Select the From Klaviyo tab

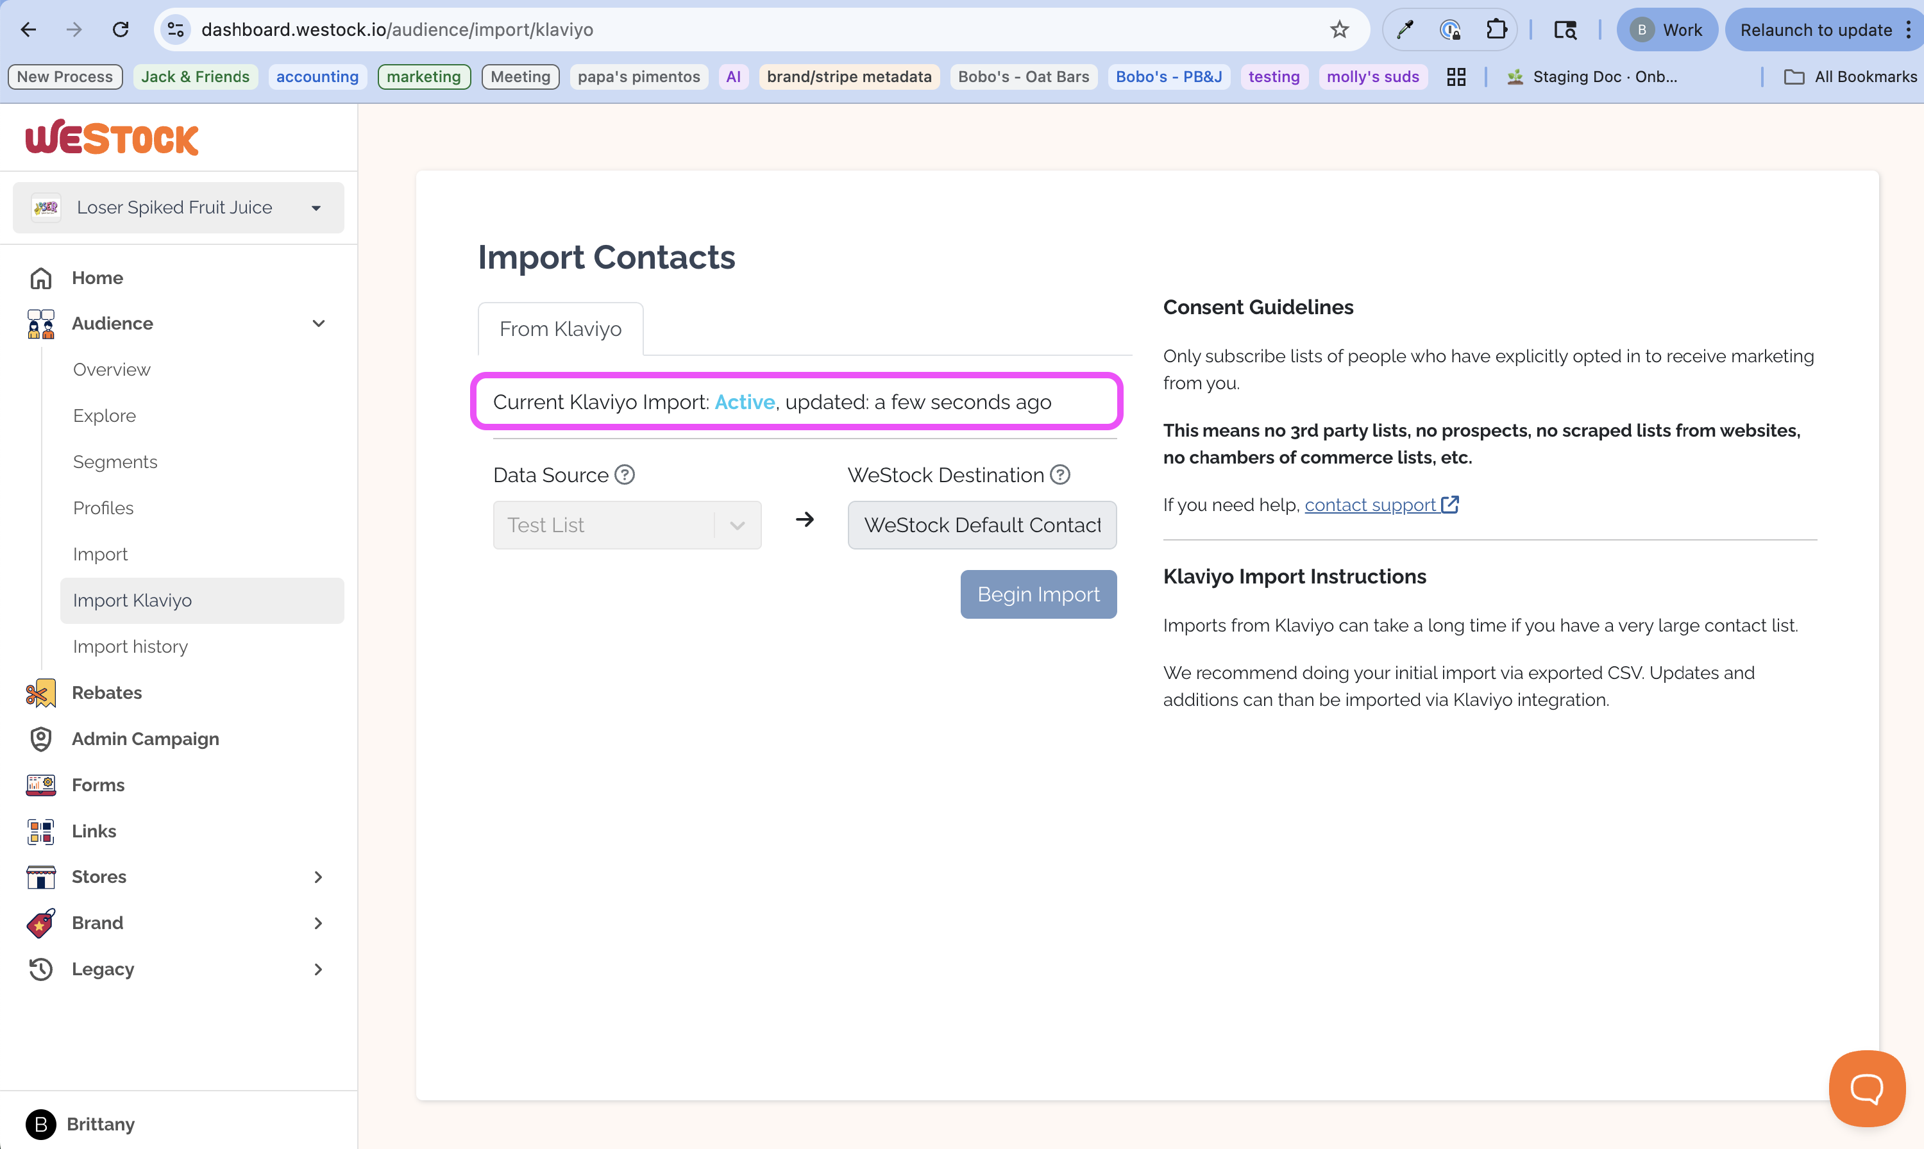point(561,329)
